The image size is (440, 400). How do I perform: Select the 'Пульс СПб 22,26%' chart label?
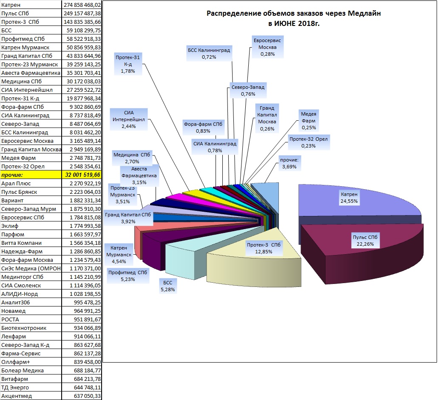pos(365,241)
